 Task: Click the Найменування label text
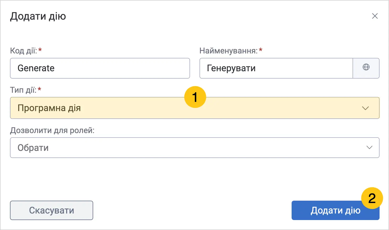pyautogui.click(x=229, y=51)
